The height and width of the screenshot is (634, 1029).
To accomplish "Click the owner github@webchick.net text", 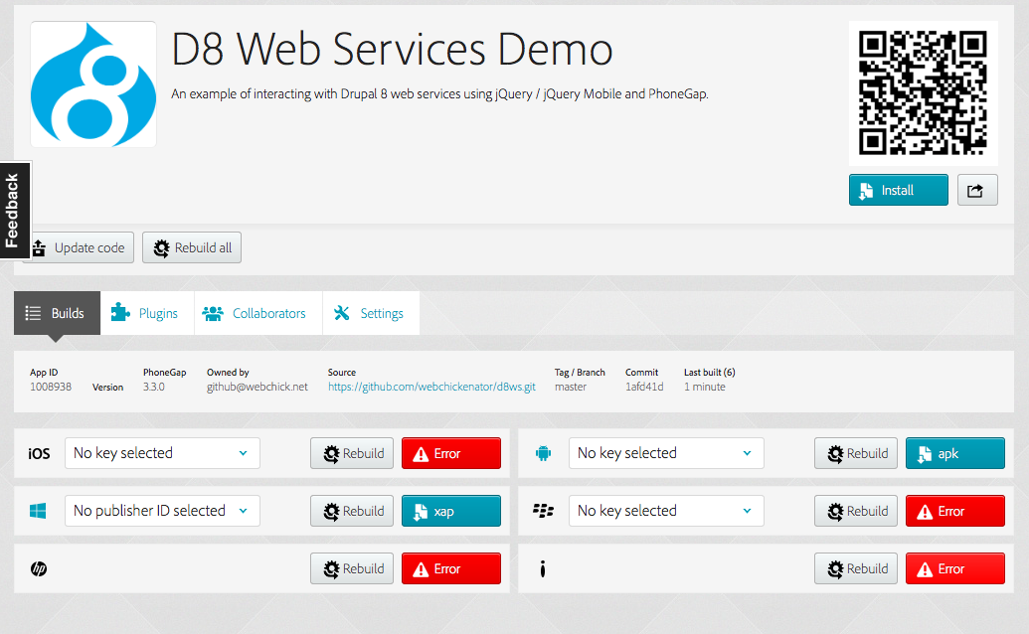I will click(x=257, y=387).
